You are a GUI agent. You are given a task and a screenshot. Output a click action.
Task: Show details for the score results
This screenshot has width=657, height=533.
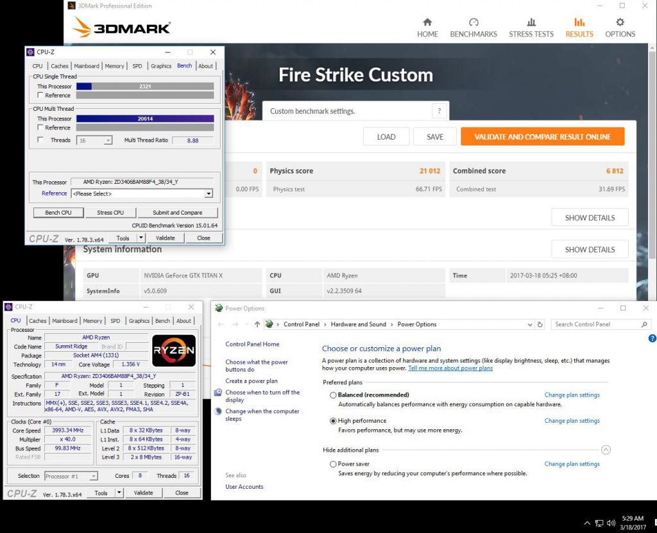pos(590,218)
